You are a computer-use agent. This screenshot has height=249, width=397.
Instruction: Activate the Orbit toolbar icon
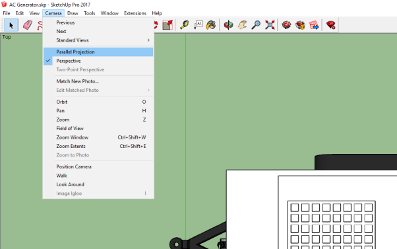point(228,25)
